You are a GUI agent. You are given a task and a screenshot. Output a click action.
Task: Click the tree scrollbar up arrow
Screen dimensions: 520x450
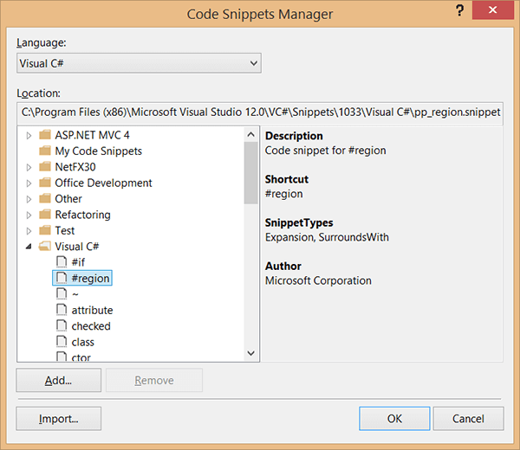point(251,134)
